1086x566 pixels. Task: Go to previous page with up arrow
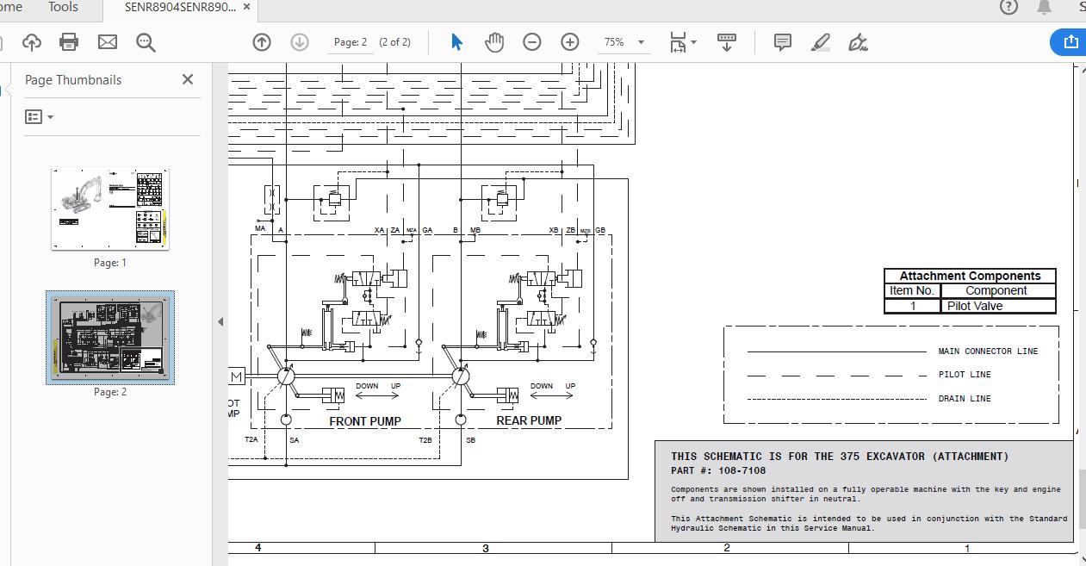pos(262,41)
